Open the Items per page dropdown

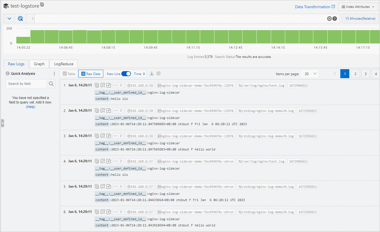pyautogui.click(x=310, y=74)
